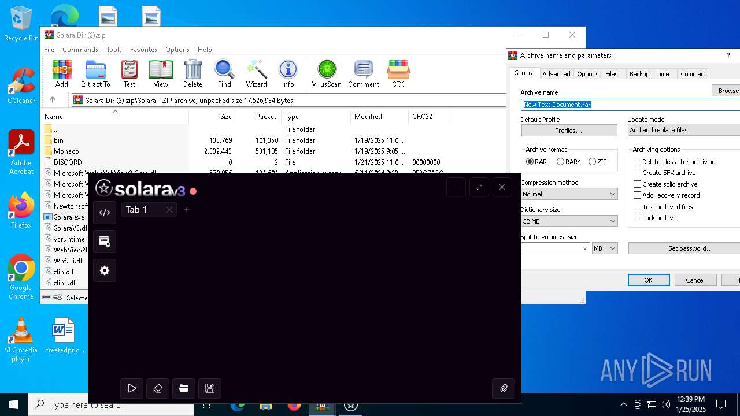Expand Compression method Normal dropdown
The height and width of the screenshot is (416, 740).
[x=569, y=194]
